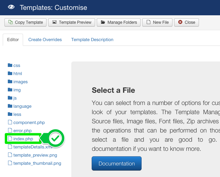Expand the language folder
The width and height of the screenshot is (220, 177).
point(22,106)
